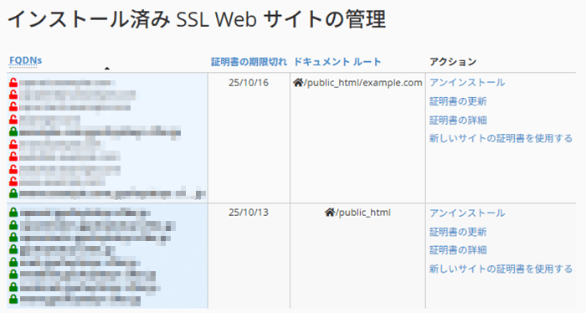Image resolution: width=586 pixels, height=313 pixels.
Task: Click 証明書の更新 in the second row
Action: coord(458,232)
